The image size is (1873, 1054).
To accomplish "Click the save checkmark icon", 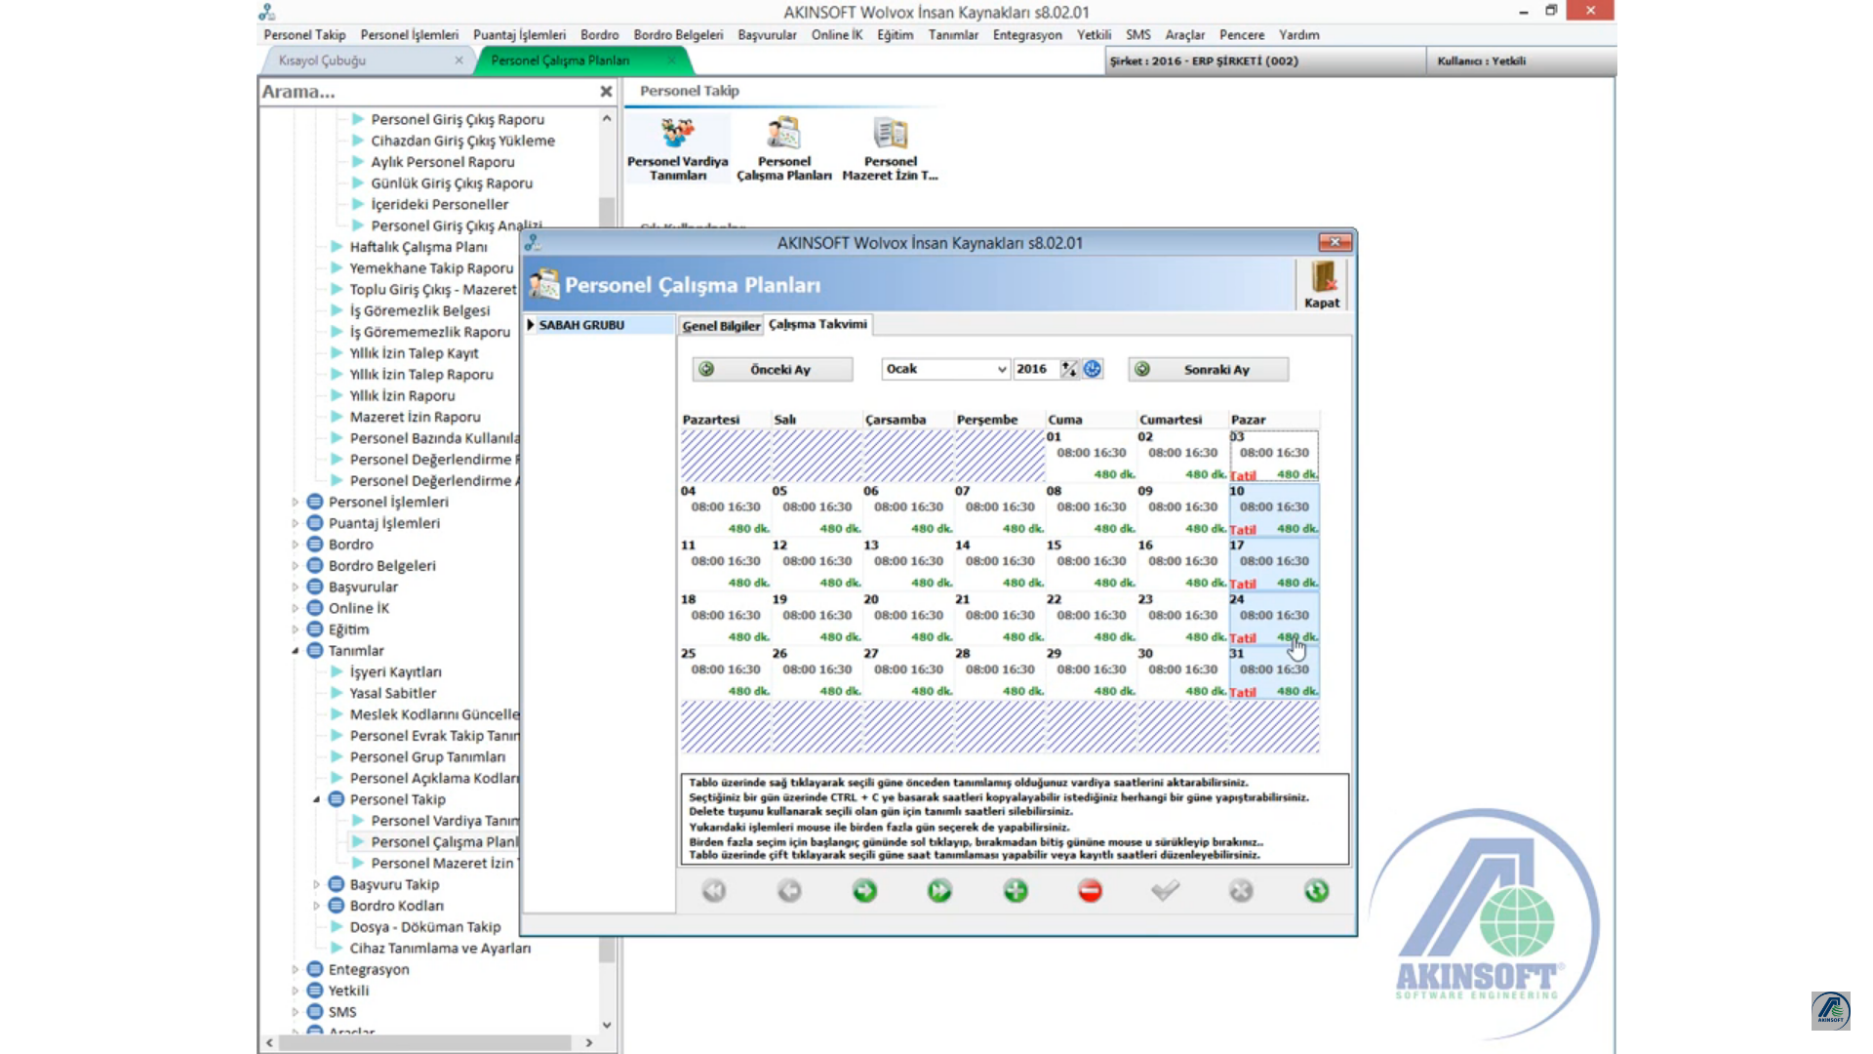I will pos(1165,890).
